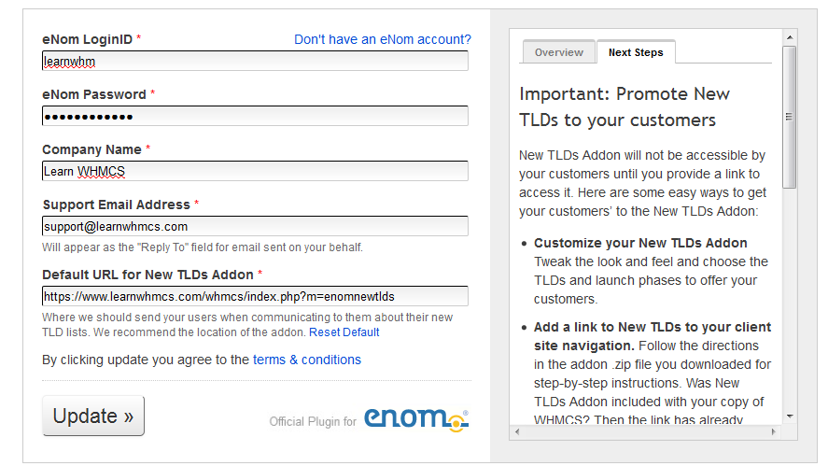This screenshot has height=466, width=828.
Task: Open the "Don't have an eNom account?" link
Action: (x=383, y=39)
